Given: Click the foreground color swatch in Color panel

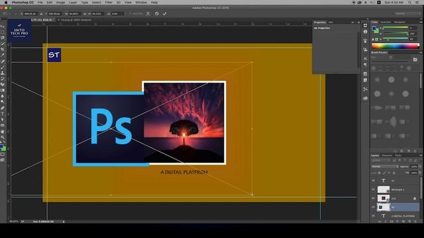Looking at the screenshot, I should (x=374, y=28).
